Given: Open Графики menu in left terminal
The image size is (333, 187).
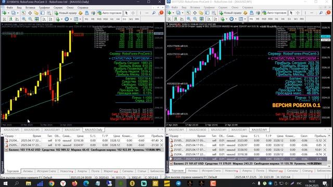Looking at the screenshot, I should (44, 7).
